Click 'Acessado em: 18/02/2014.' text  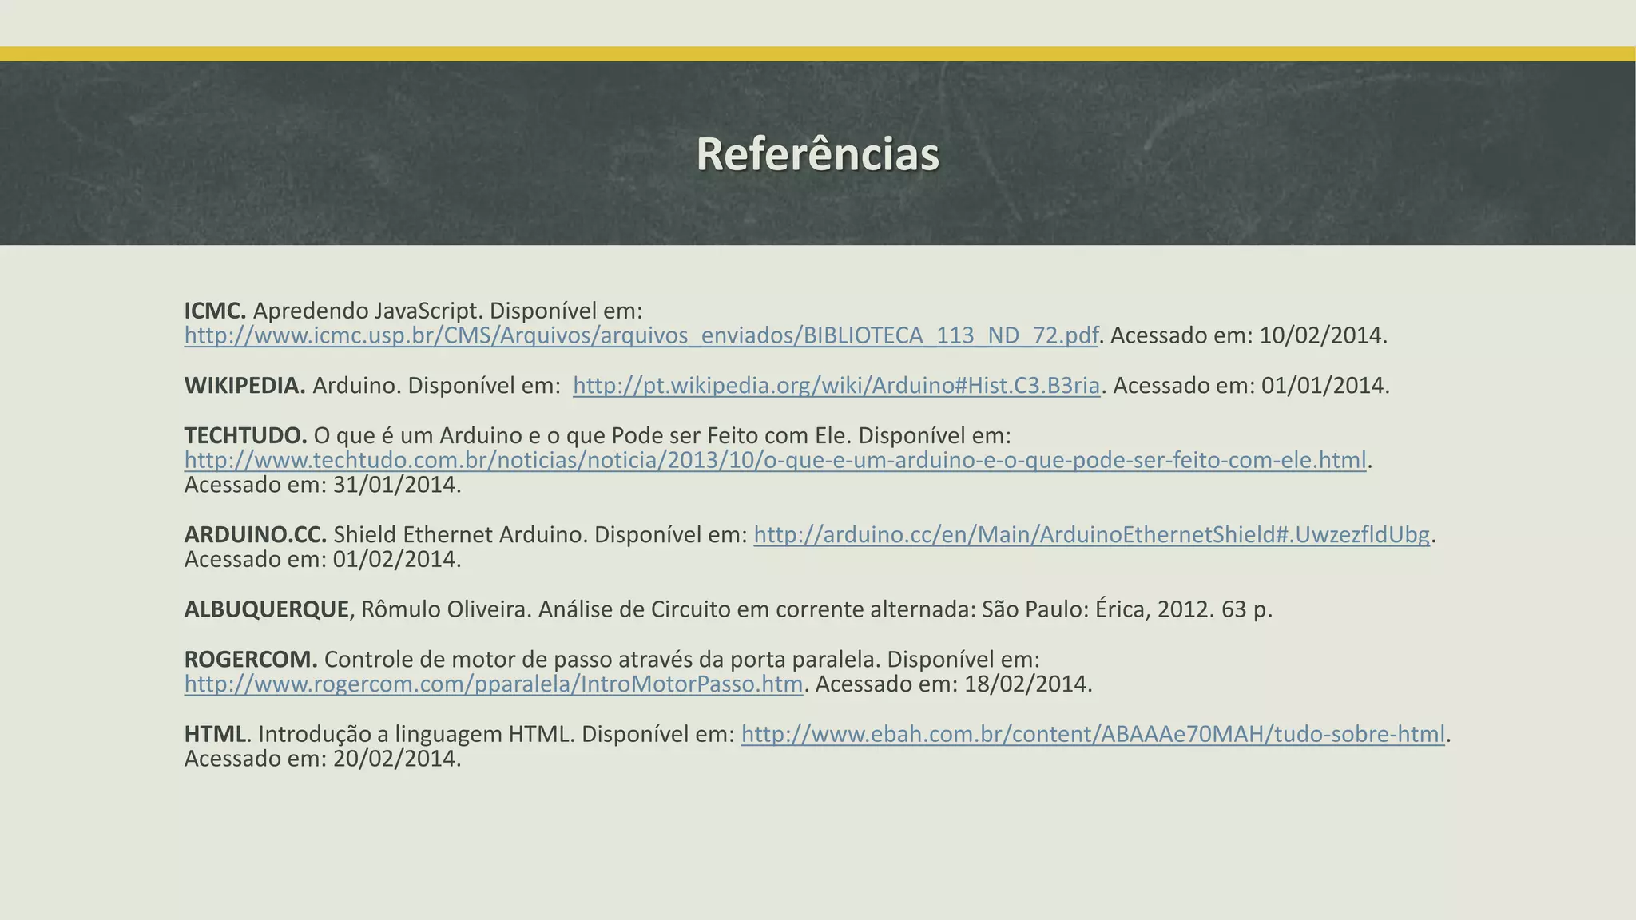pos(954,684)
